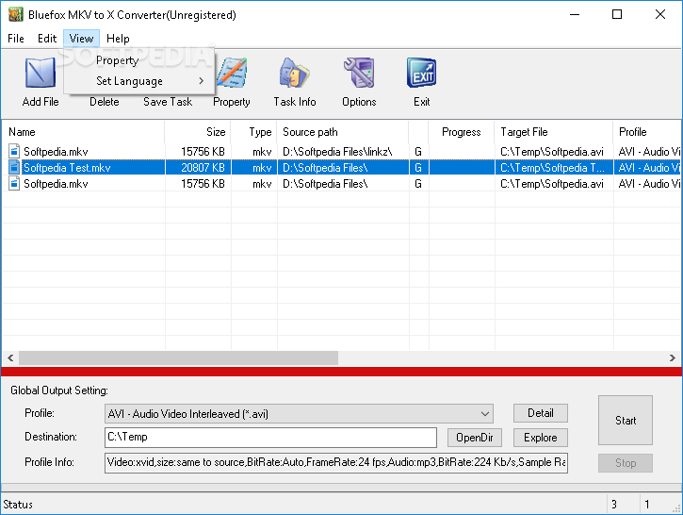Click the horizontal scrollbar right arrow
The image size is (683, 515).
[x=673, y=358]
